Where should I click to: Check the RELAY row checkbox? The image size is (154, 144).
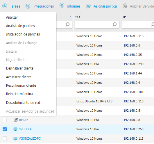click(x=5, y=120)
